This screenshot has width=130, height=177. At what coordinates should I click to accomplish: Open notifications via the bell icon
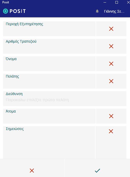97,11
